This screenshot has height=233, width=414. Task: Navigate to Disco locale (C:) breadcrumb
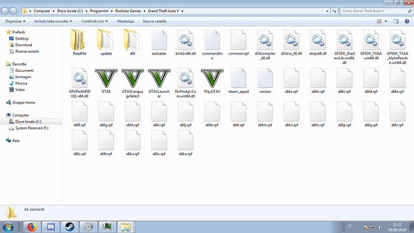(70, 11)
